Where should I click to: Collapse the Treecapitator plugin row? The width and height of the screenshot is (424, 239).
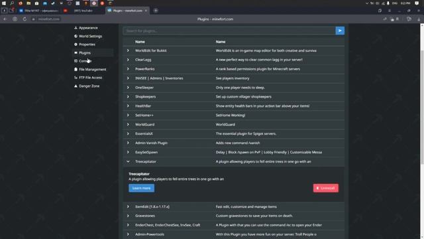pos(128,161)
